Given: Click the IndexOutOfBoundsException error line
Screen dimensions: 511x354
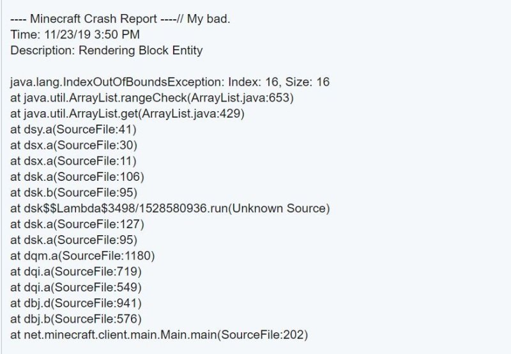Looking at the screenshot, I should click(x=169, y=82).
